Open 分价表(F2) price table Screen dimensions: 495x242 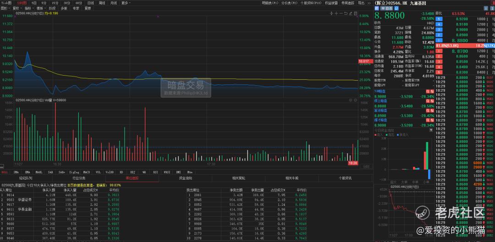[290, 3]
